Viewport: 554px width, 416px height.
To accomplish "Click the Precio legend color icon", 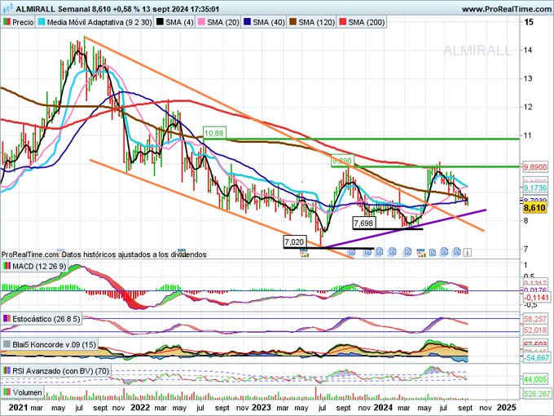I will (7, 22).
